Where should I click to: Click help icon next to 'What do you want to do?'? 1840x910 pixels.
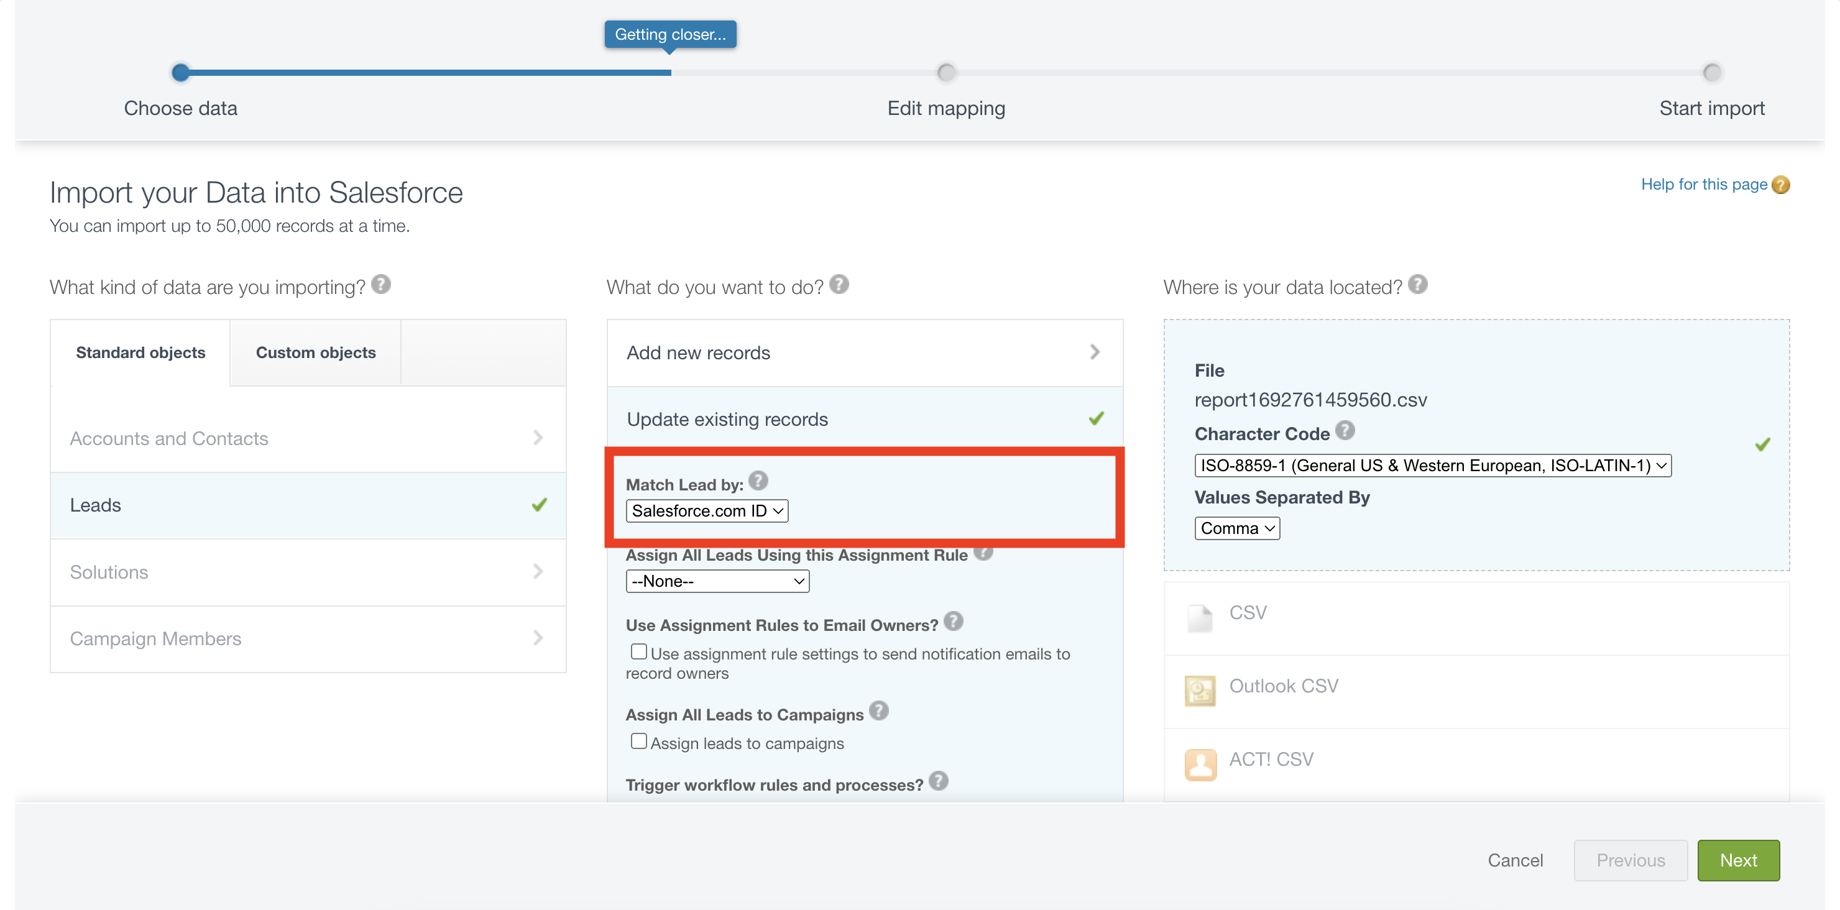[x=839, y=284]
